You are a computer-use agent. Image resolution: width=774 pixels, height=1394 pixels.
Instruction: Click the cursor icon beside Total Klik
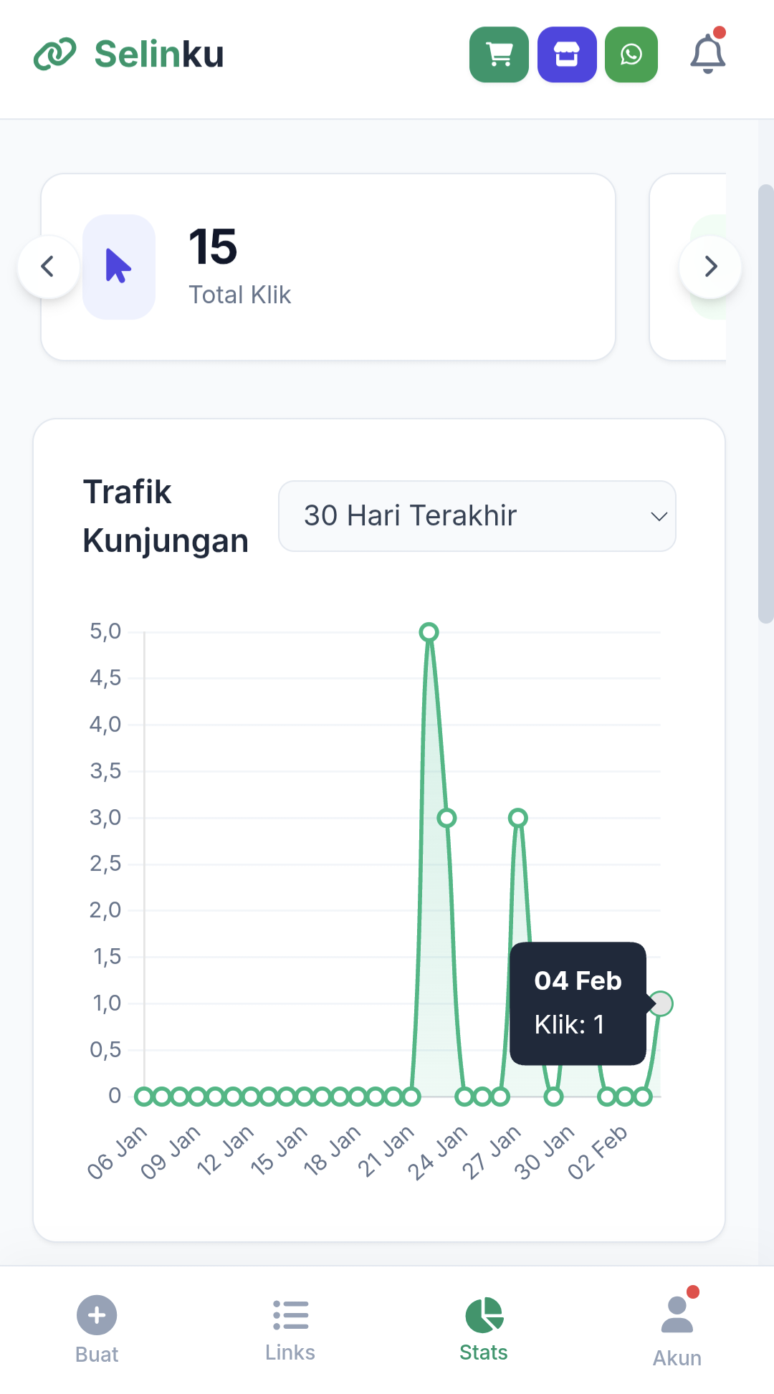click(x=119, y=267)
